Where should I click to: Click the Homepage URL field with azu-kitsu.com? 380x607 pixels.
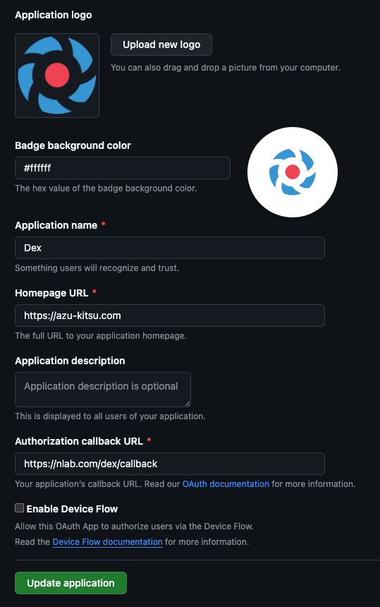170,315
